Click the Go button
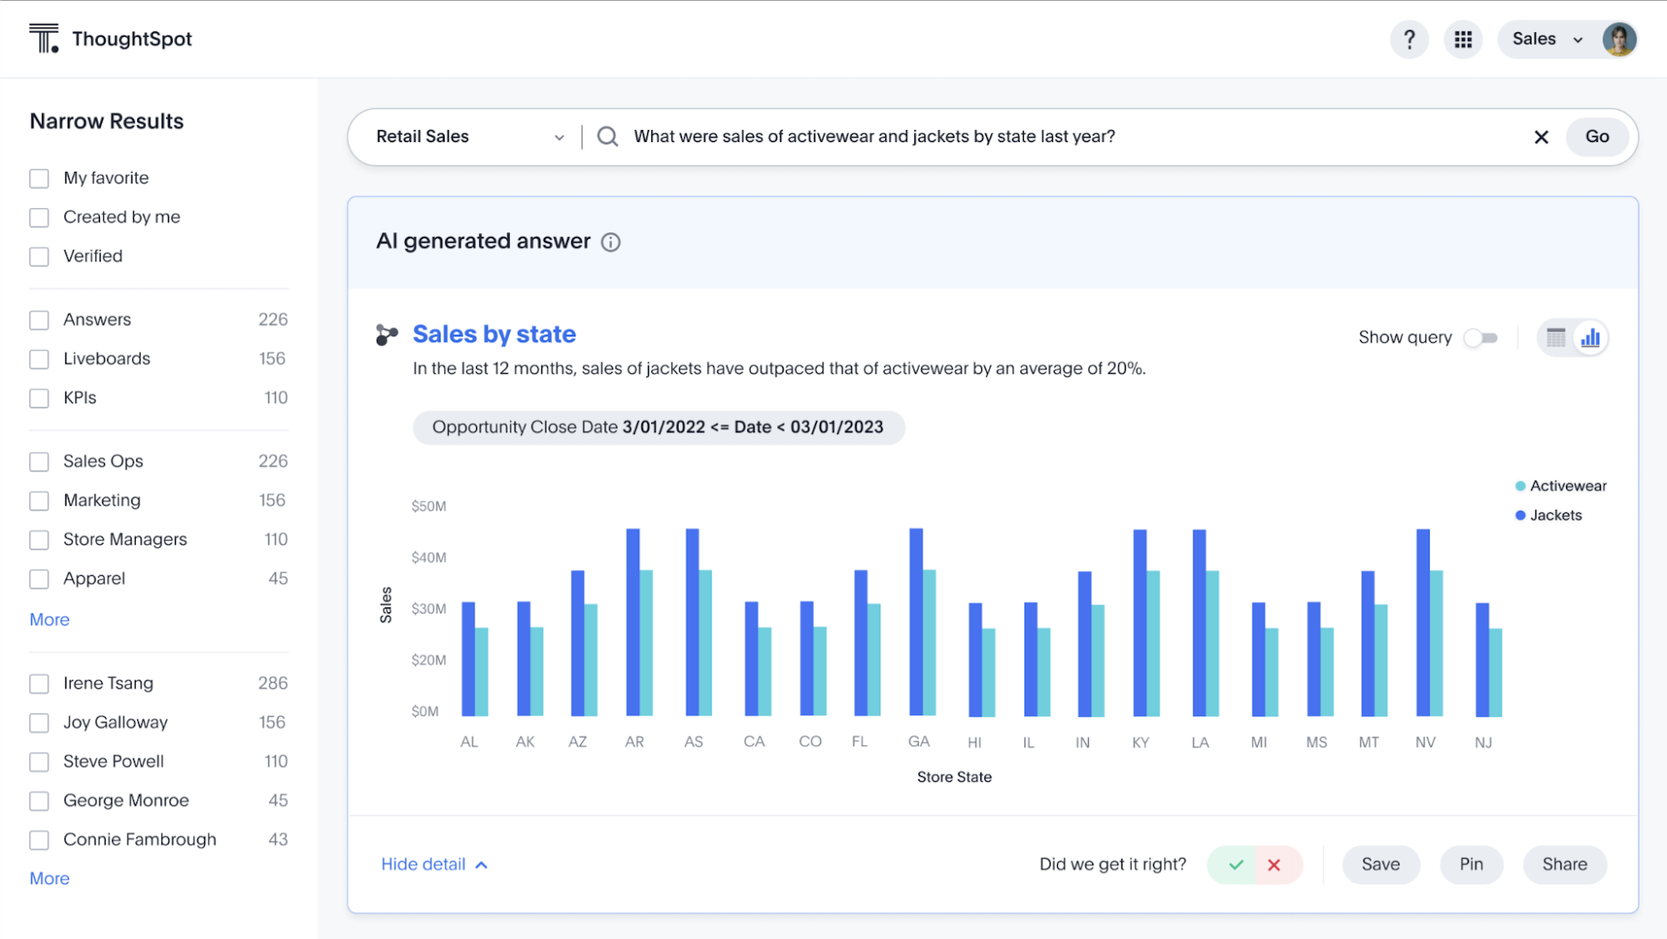 pos(1597,137)
